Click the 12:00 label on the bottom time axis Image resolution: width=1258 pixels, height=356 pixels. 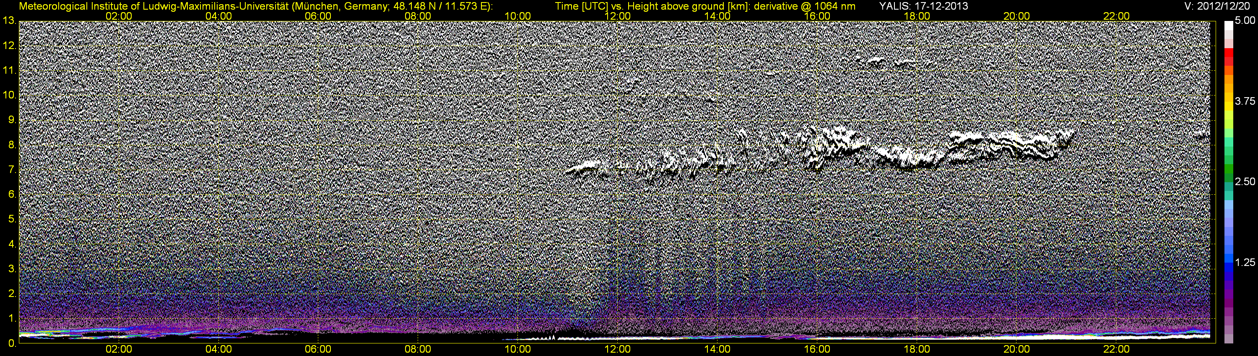coord(617,350)
